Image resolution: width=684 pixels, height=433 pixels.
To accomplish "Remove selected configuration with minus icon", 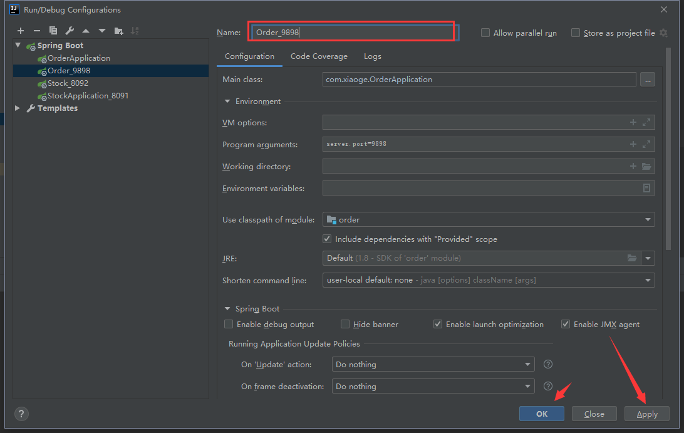I will pos(36,31).
